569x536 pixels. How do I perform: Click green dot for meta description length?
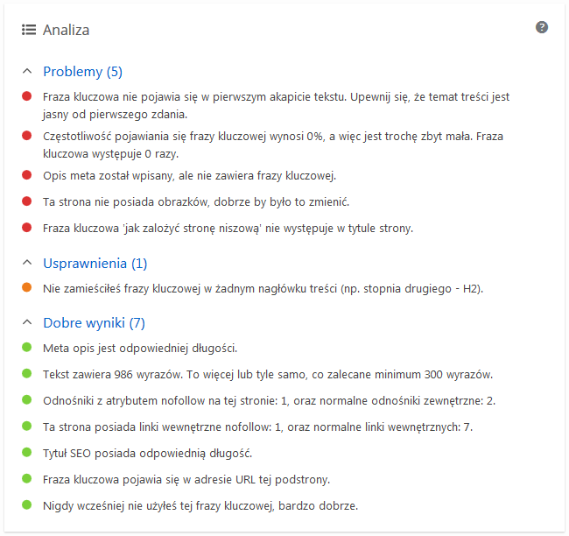tap(27, 349)
